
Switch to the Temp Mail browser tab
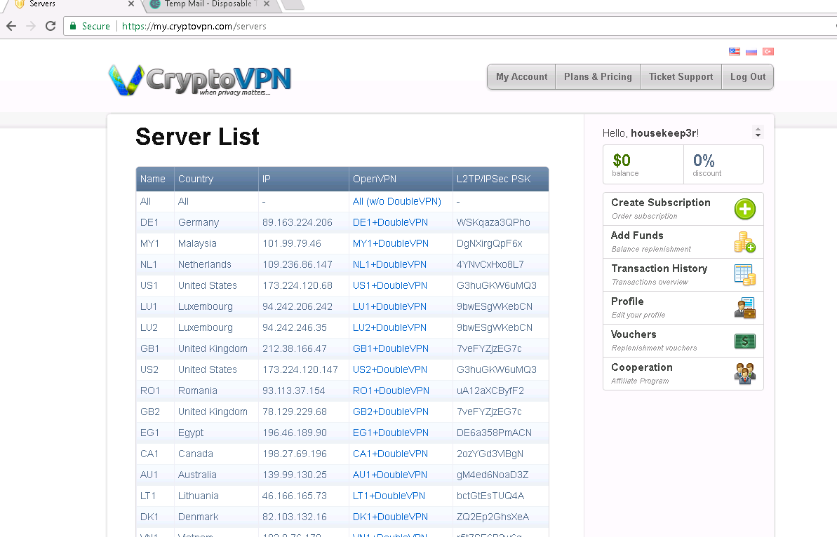tap(208, 4)
